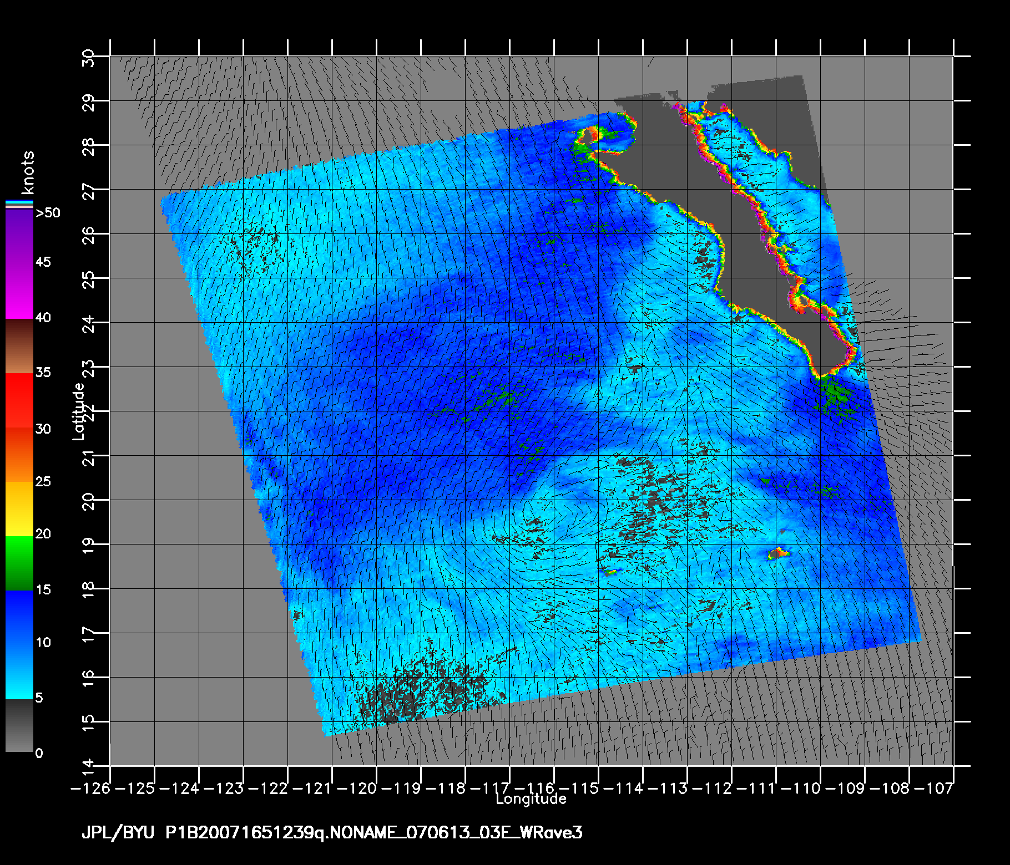Click the 'knots' colorbar unit label
This screenshot has width=1010, height=865.
[x=28, y=172]
